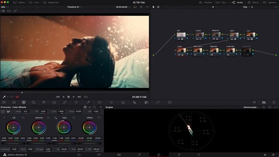The image size is (279, 157).
Task: Open the Color Warper palette
Action: (x=76, y=102)
